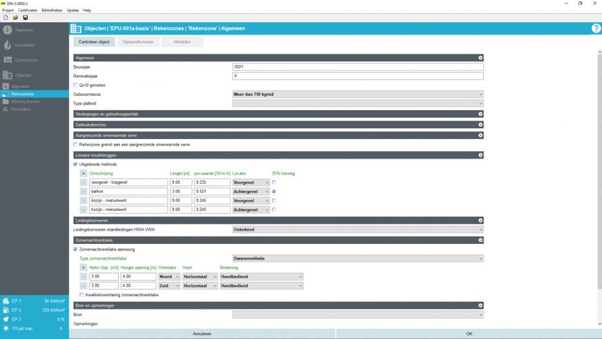Enable the Qv10 gemeten checkbox
Viewport: 602px width, 339px height.
75,85
